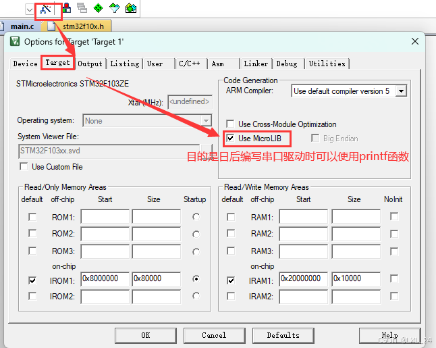Open the Output tab

[90, 64]
